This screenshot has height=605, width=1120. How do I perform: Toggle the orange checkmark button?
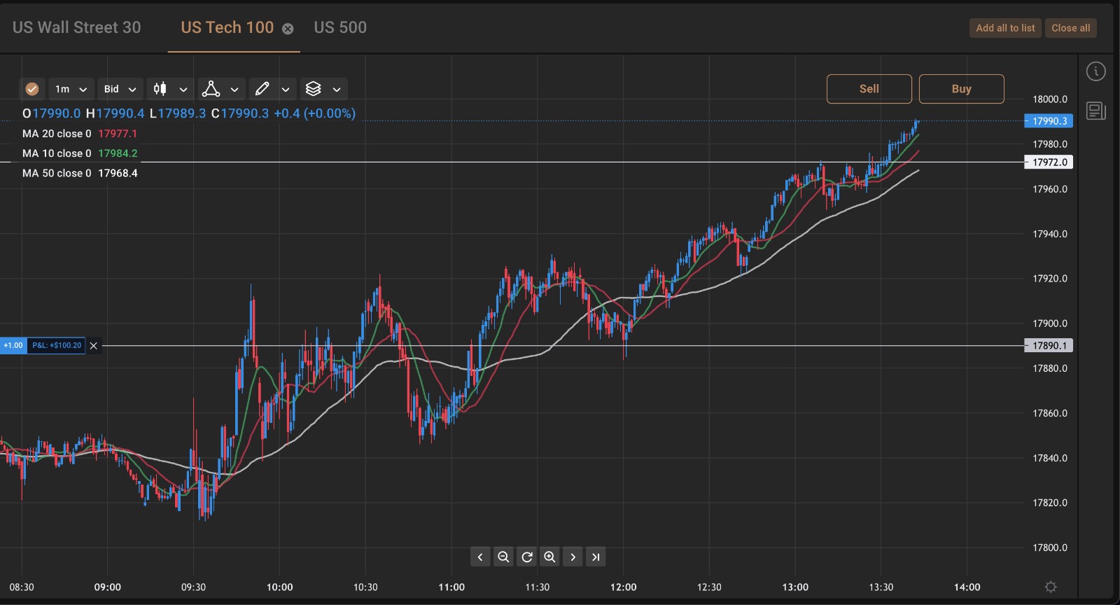32,89
